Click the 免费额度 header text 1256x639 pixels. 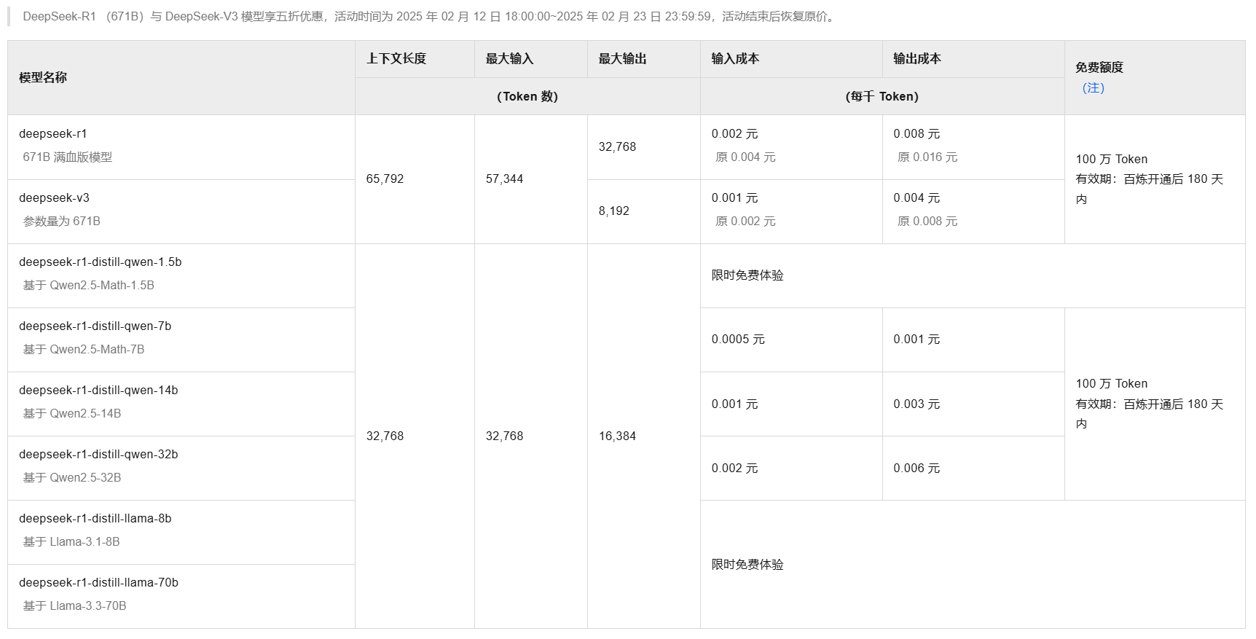click(x=1099, y=67)
